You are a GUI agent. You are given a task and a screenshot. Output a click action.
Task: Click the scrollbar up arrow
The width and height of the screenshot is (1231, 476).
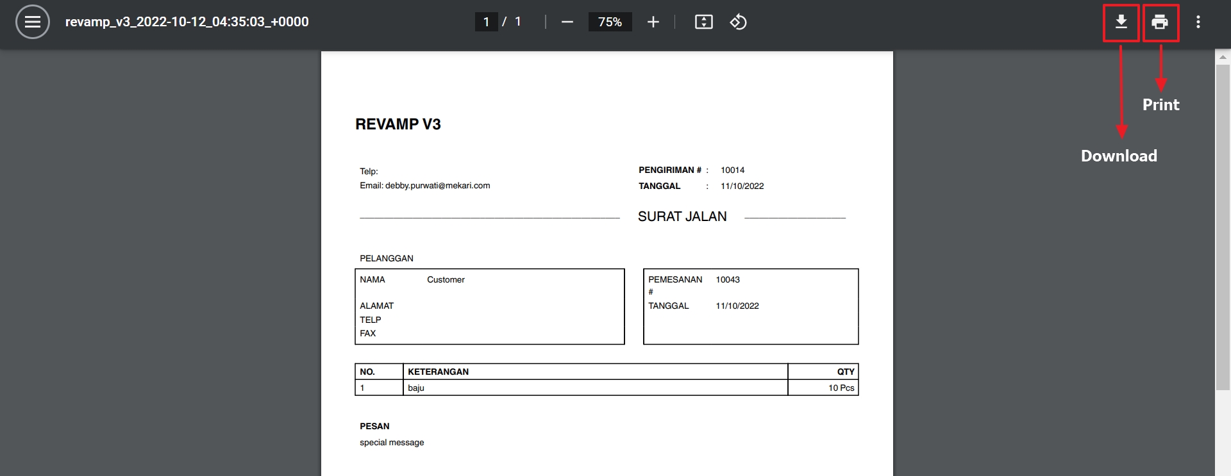1223,57
